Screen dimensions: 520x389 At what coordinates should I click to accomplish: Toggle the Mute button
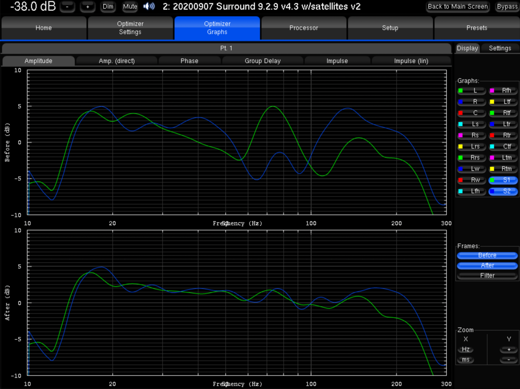click(x=130, y=6)
